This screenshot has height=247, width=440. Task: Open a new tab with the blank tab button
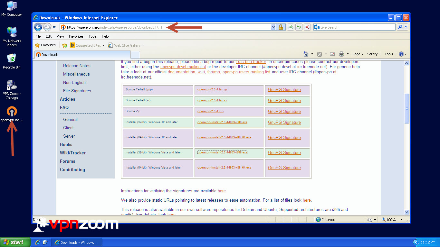[135, 55]
